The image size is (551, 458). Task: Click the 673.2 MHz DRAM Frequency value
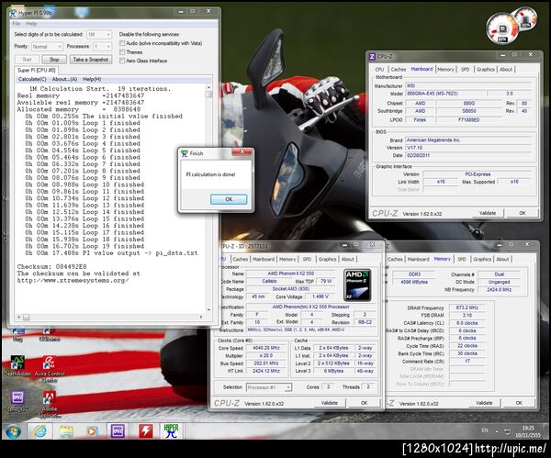click(467, 307)
